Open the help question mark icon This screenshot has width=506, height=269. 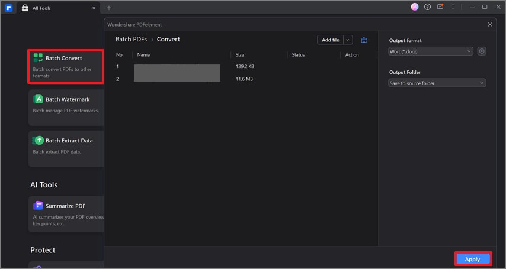[428, 7]
